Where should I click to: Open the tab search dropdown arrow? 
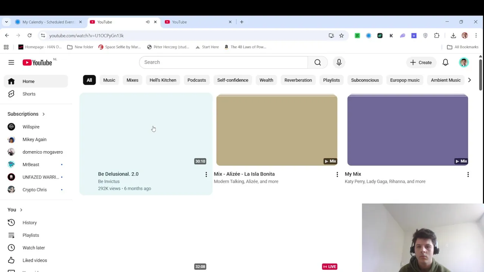6,22
